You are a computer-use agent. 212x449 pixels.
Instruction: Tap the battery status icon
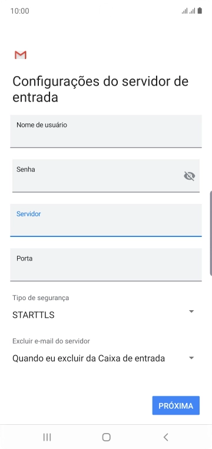[200, 11]
